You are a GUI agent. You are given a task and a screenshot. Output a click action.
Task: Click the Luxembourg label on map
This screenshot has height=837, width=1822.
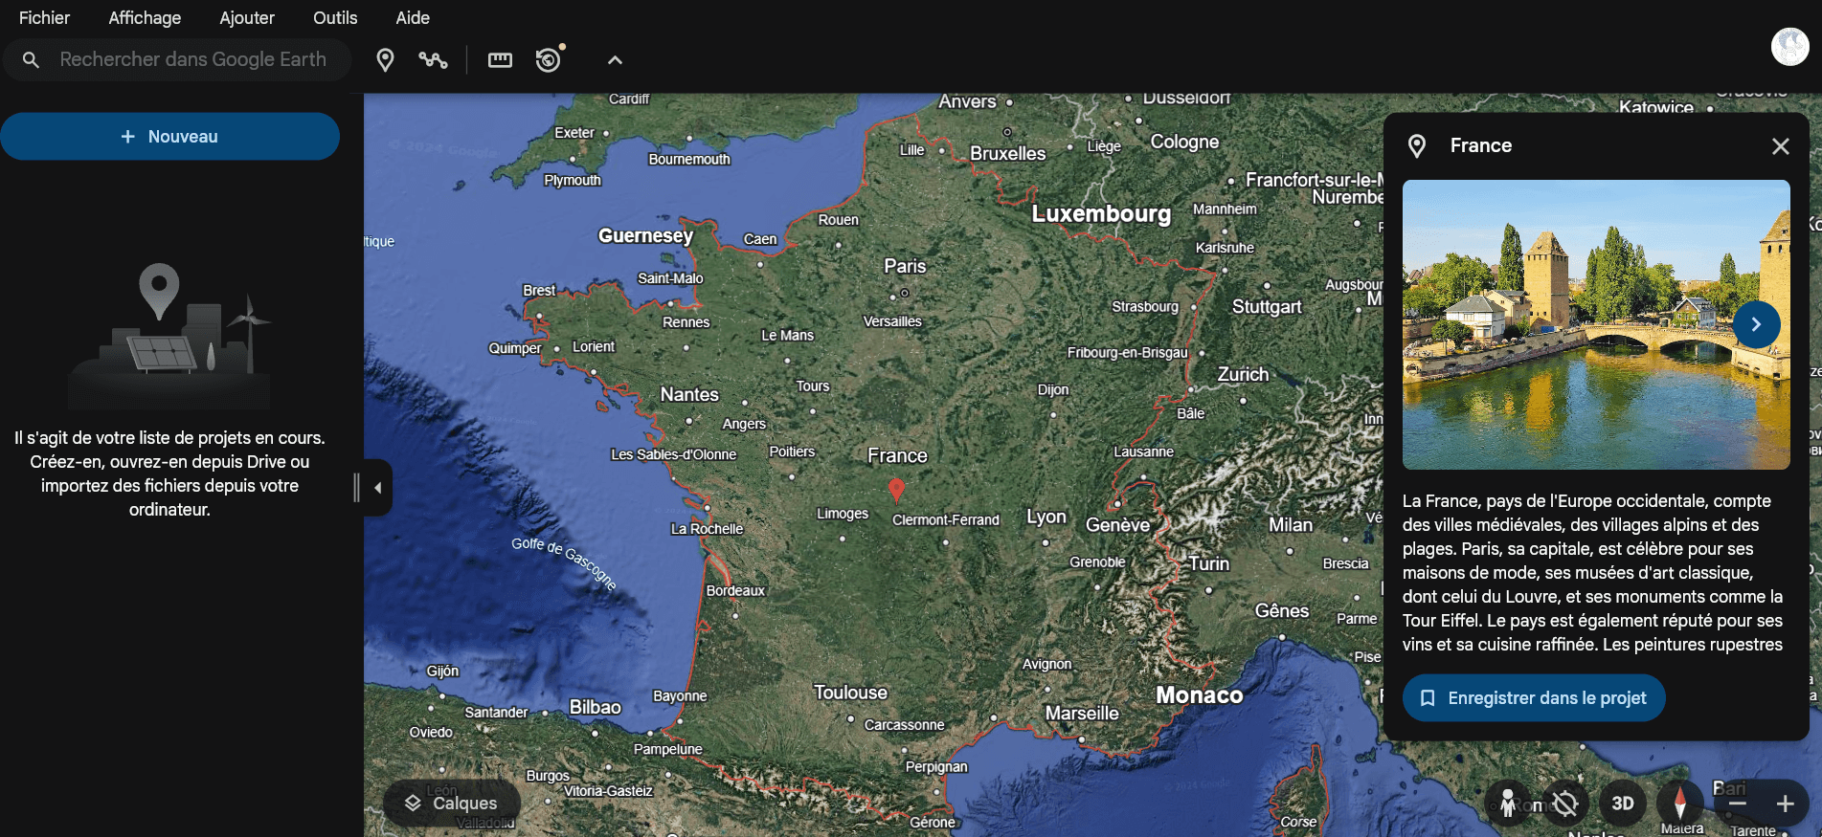coord(1101,213)
